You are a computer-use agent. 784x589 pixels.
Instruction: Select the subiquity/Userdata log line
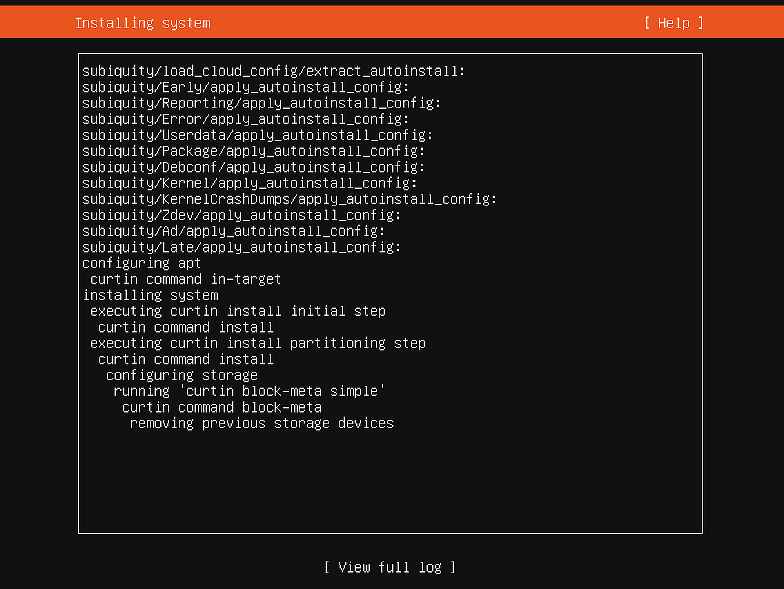click(x=257, y=135)
